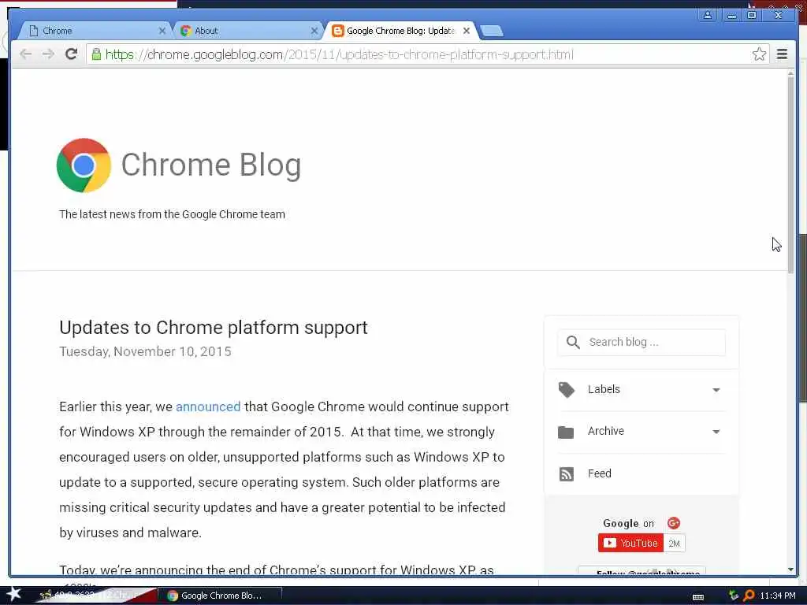Click the Chrome user profile icon
807x605 pixels.
708,15
